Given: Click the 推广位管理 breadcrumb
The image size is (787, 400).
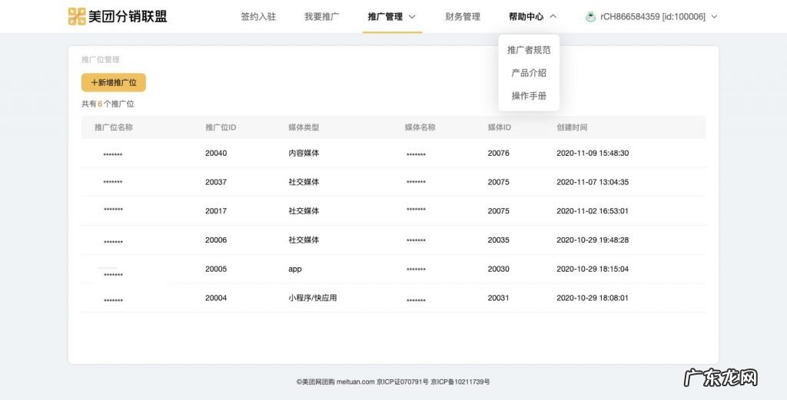Looking at the screenshot, I should 101,60.
